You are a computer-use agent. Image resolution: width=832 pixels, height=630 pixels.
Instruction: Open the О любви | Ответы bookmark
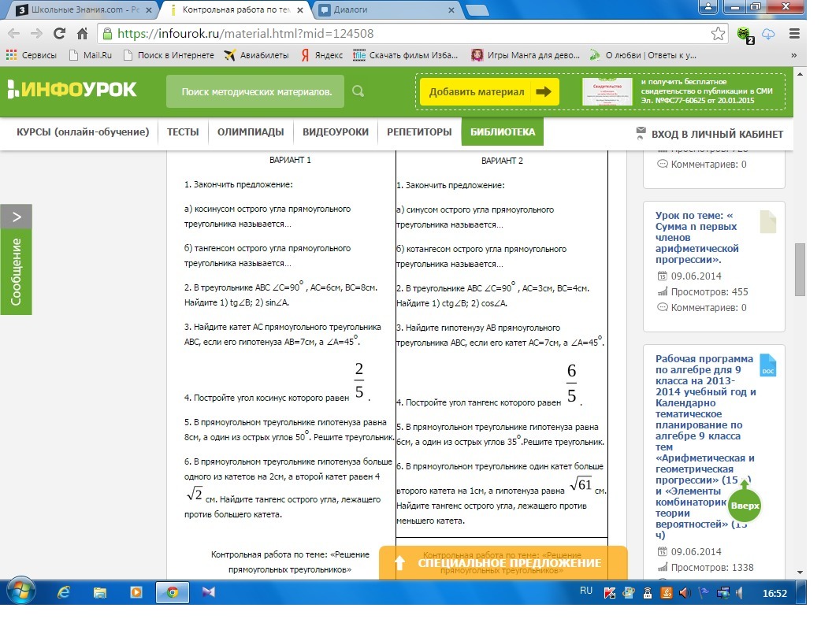pyautogui.click(x=643, y=55)
